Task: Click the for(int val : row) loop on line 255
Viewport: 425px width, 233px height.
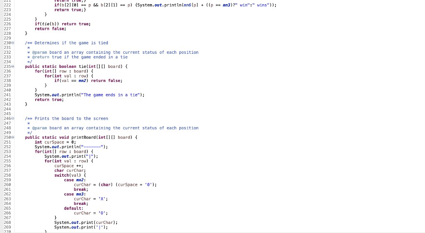Action: 69,161
